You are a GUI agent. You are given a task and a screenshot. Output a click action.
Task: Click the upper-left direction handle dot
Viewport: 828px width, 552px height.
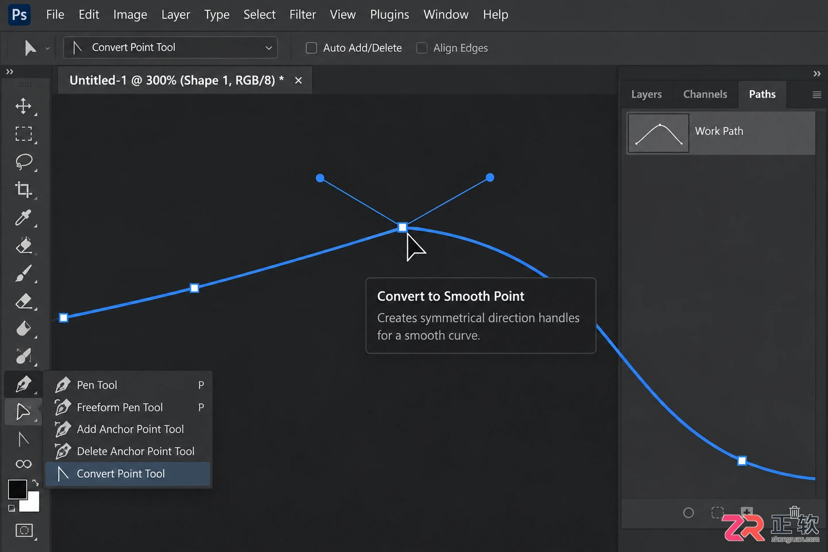[x=320, y=178]
